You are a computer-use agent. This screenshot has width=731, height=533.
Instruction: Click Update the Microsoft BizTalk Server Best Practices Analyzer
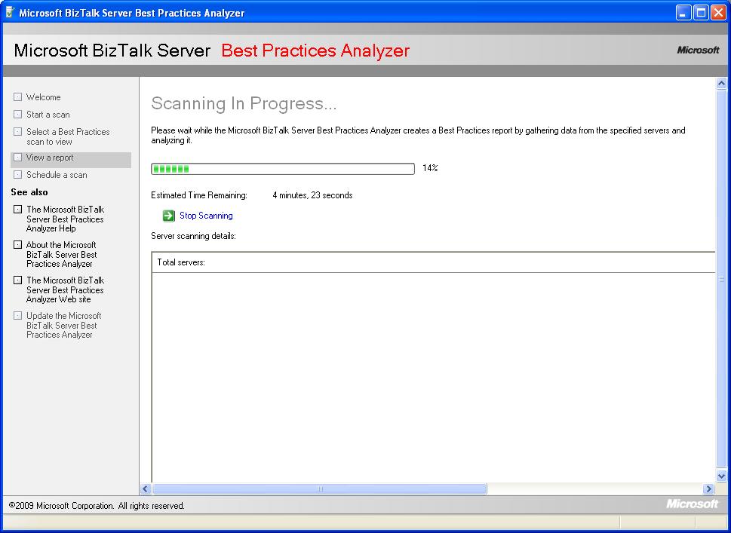pyautogui.click(x=64, y=325)
